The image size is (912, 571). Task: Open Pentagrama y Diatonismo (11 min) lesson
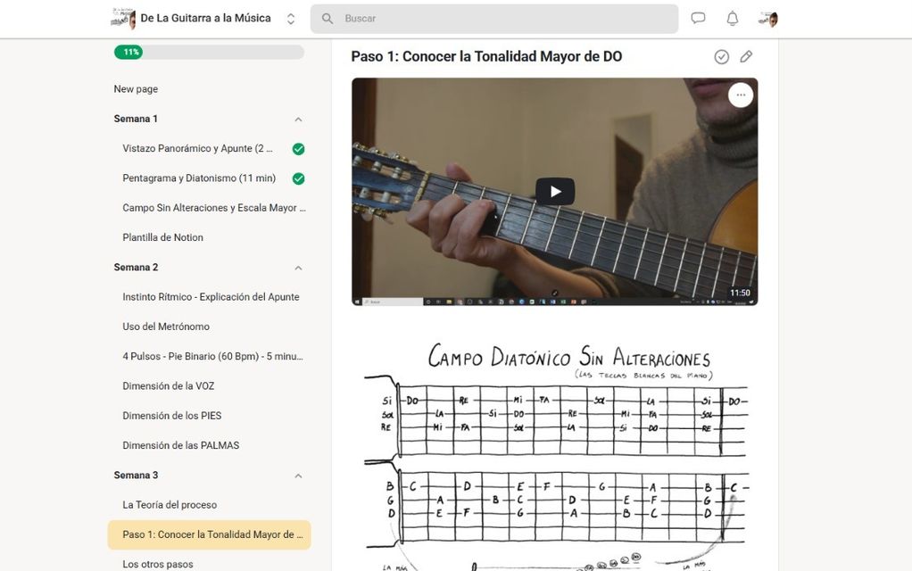[x=199, y=178]
